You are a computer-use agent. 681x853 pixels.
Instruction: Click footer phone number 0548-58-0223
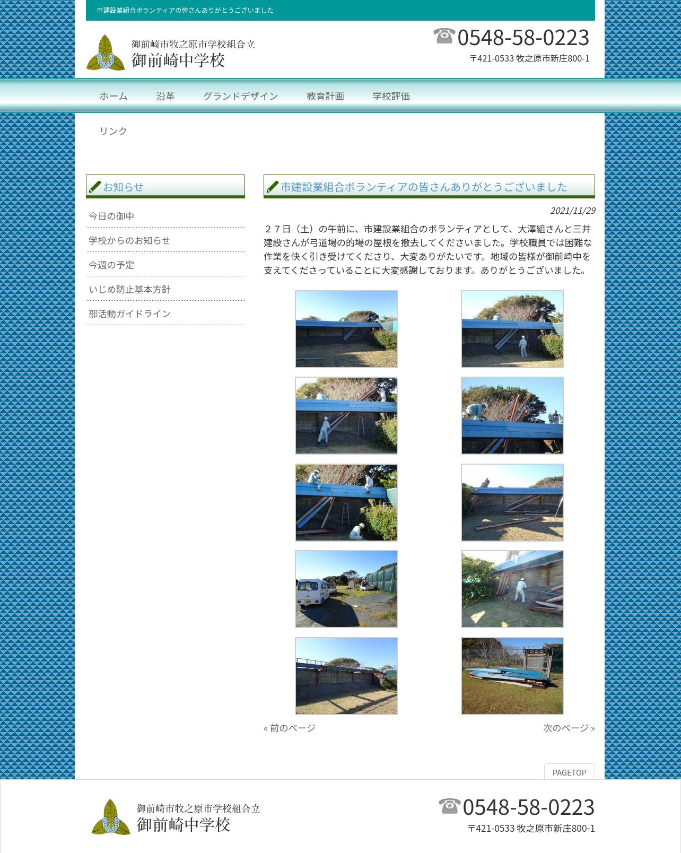529,807
